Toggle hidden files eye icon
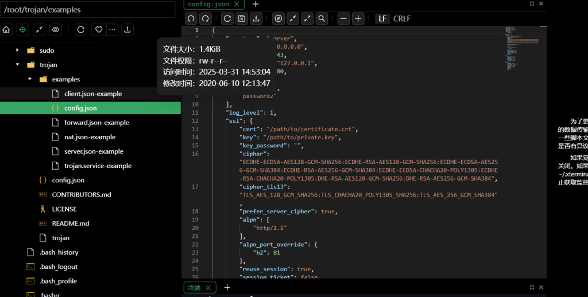 click(x=56, y=30)
